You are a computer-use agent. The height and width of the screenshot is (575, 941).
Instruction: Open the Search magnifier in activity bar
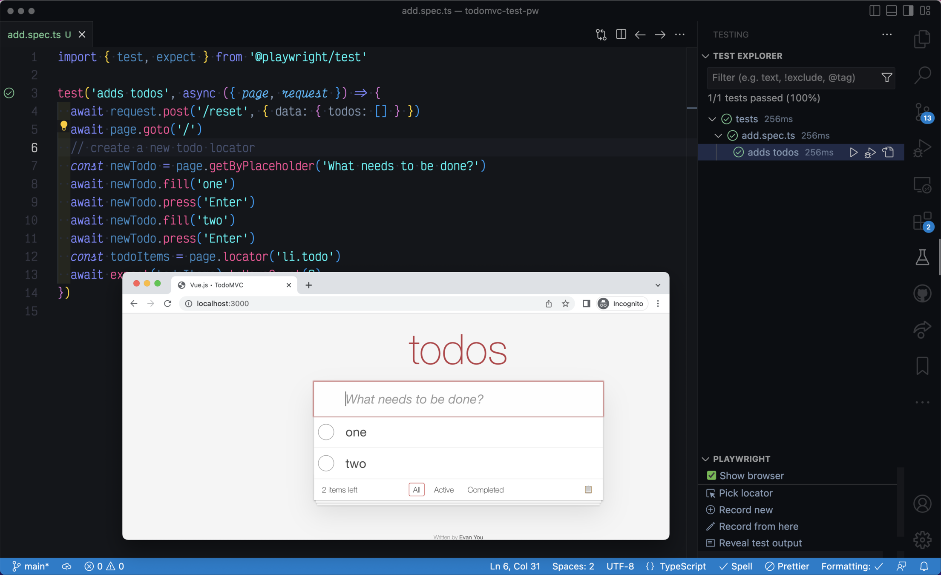[922, 75]
